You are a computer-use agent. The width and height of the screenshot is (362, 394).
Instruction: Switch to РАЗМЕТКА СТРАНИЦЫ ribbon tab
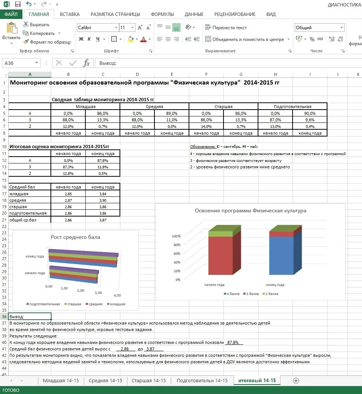coord(115,14)
